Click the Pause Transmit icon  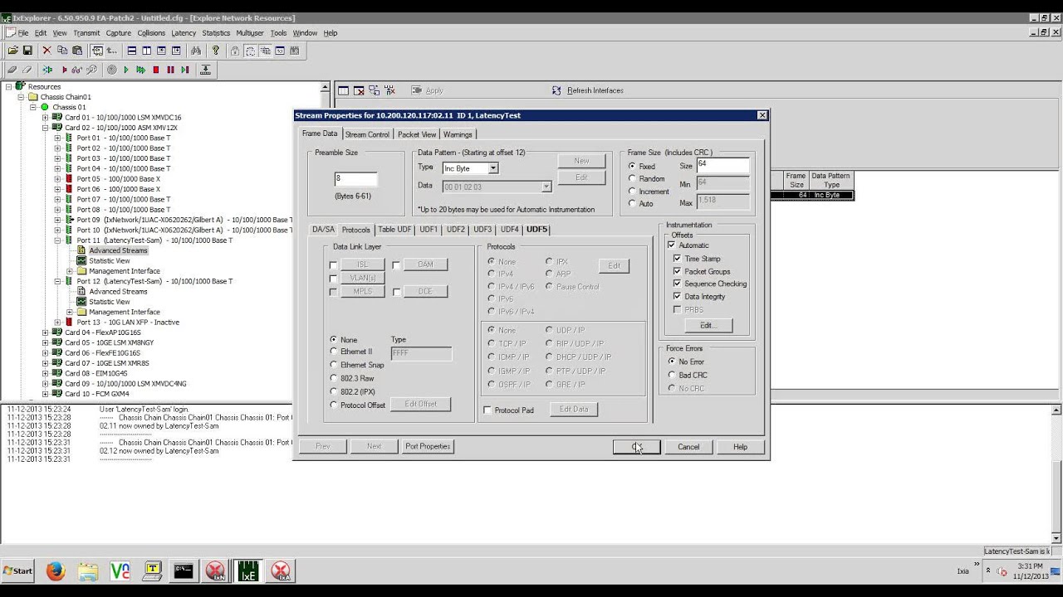coord(170,70)
